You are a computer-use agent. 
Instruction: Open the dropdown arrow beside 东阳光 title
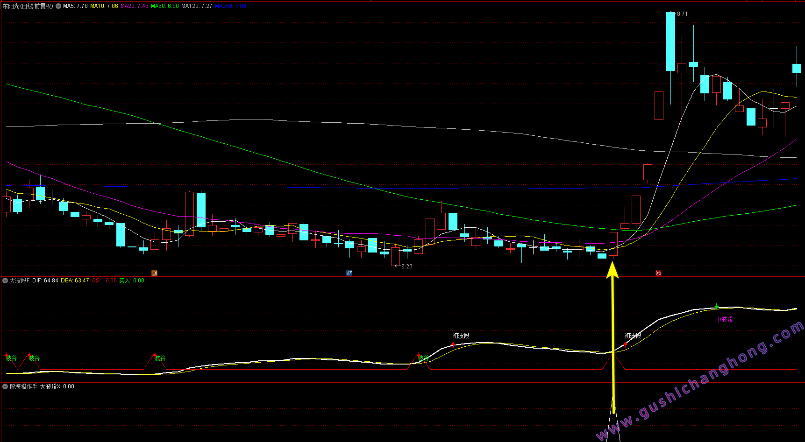(x=58, y=6)
